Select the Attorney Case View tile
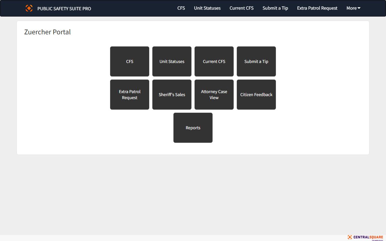This screenshot has height=241, width=386. tap(214, 95)
